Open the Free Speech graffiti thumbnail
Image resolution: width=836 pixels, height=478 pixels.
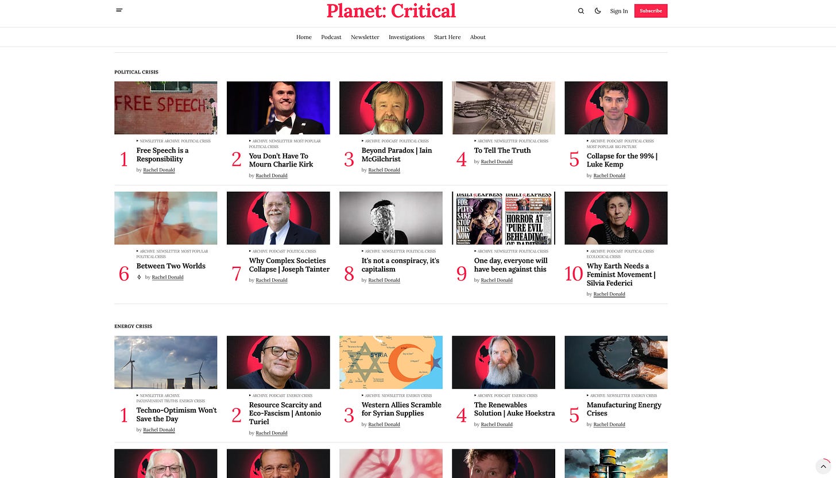pos(166,108)
